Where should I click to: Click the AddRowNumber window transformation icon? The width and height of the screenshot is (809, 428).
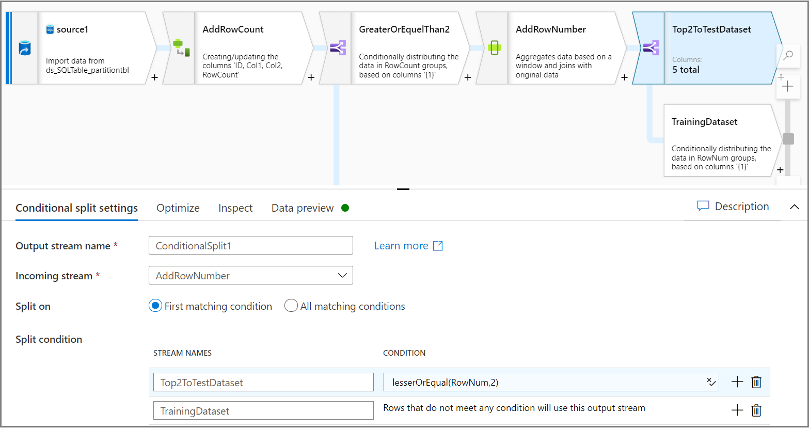click(494, 48)
